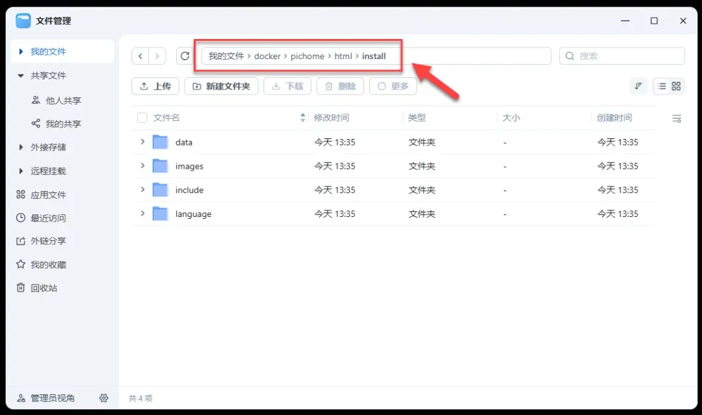Click the 新建文件夹 button
Image resolution: width=702 pixels, height=415 pixels.
click(x=222, y=86)
